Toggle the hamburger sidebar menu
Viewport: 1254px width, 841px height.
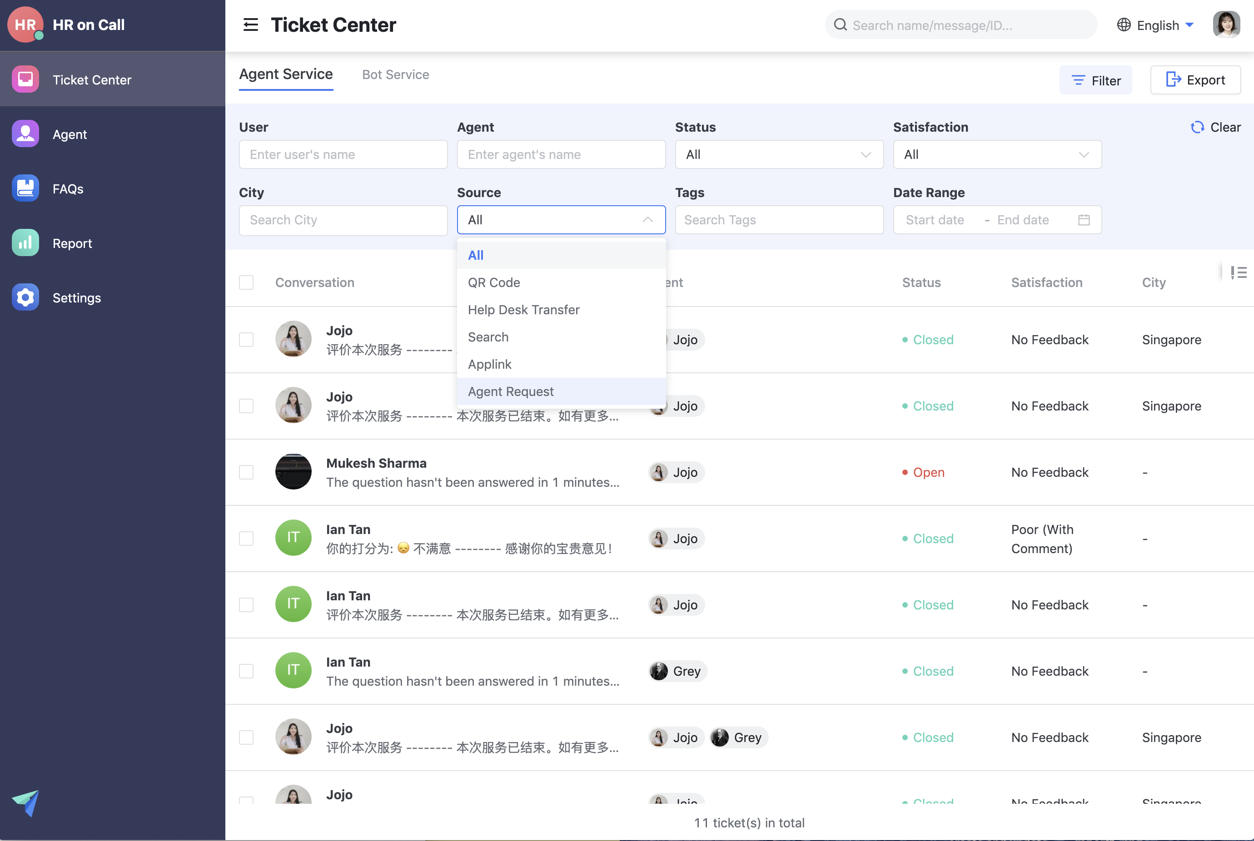(251, 25)
